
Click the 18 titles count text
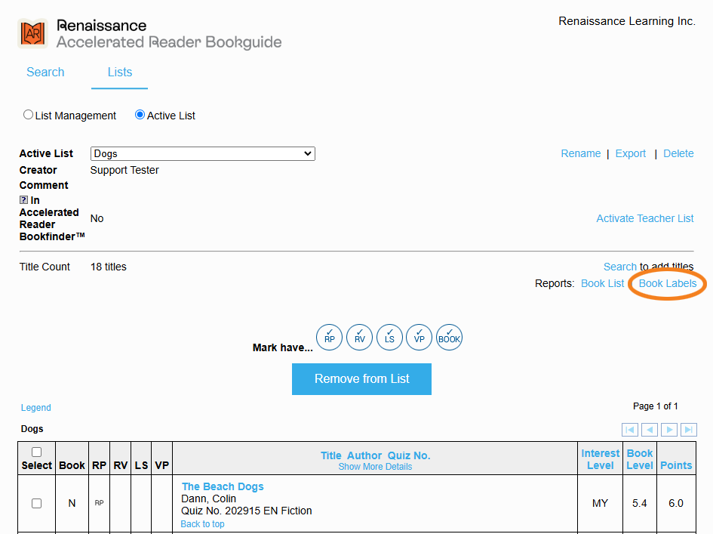(108, 267)
